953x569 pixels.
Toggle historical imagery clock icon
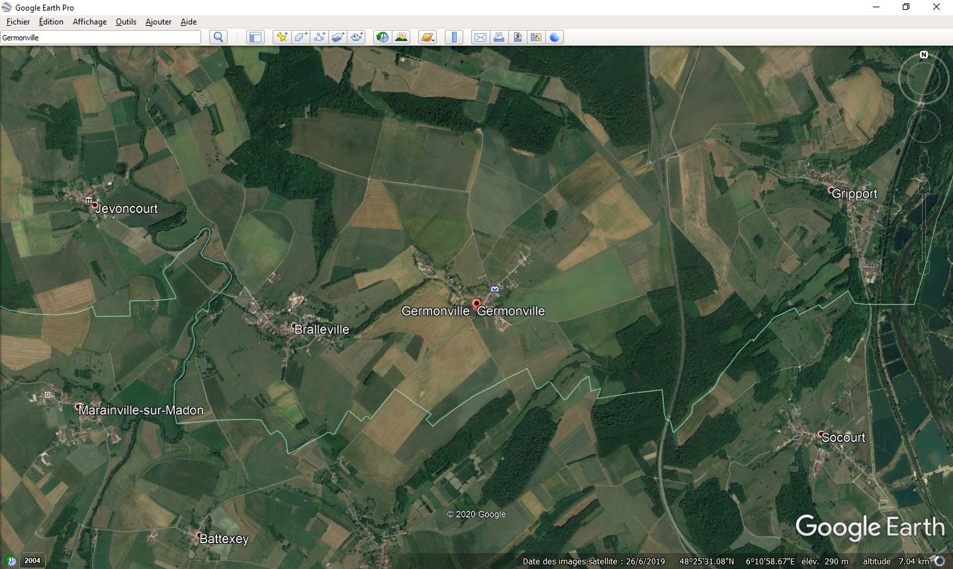382,37
